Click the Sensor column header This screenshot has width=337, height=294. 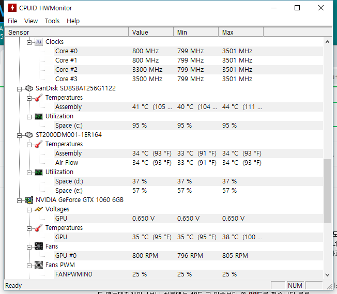pyautogui.click(x=67, y=32)
